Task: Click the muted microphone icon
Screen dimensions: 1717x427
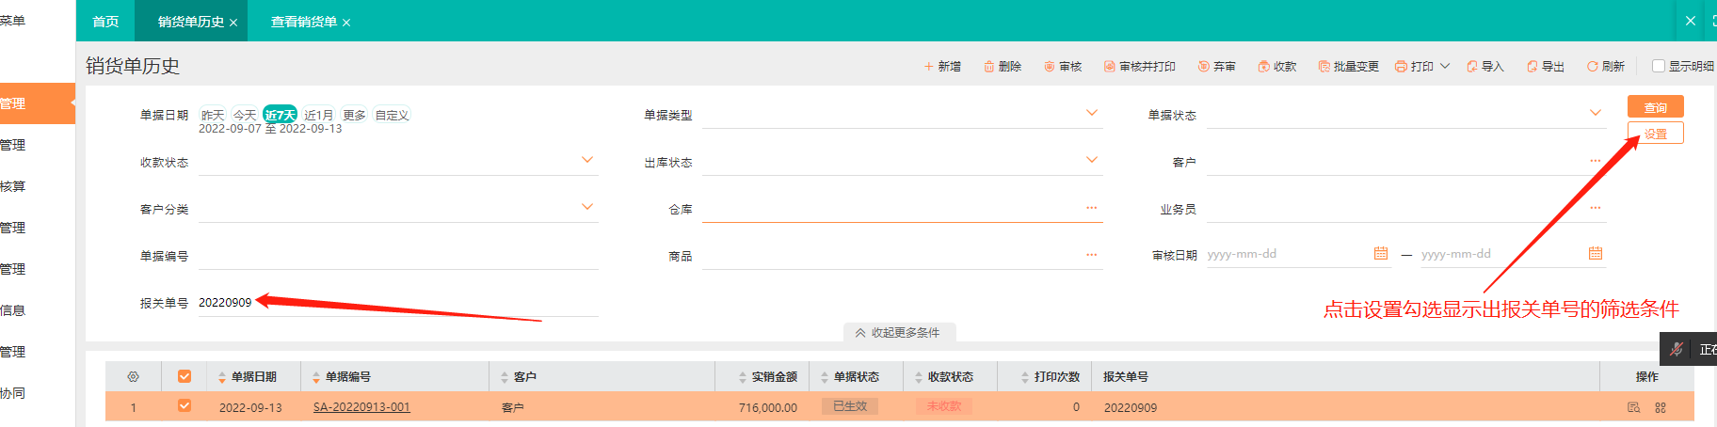Action: pos(1677,349)
